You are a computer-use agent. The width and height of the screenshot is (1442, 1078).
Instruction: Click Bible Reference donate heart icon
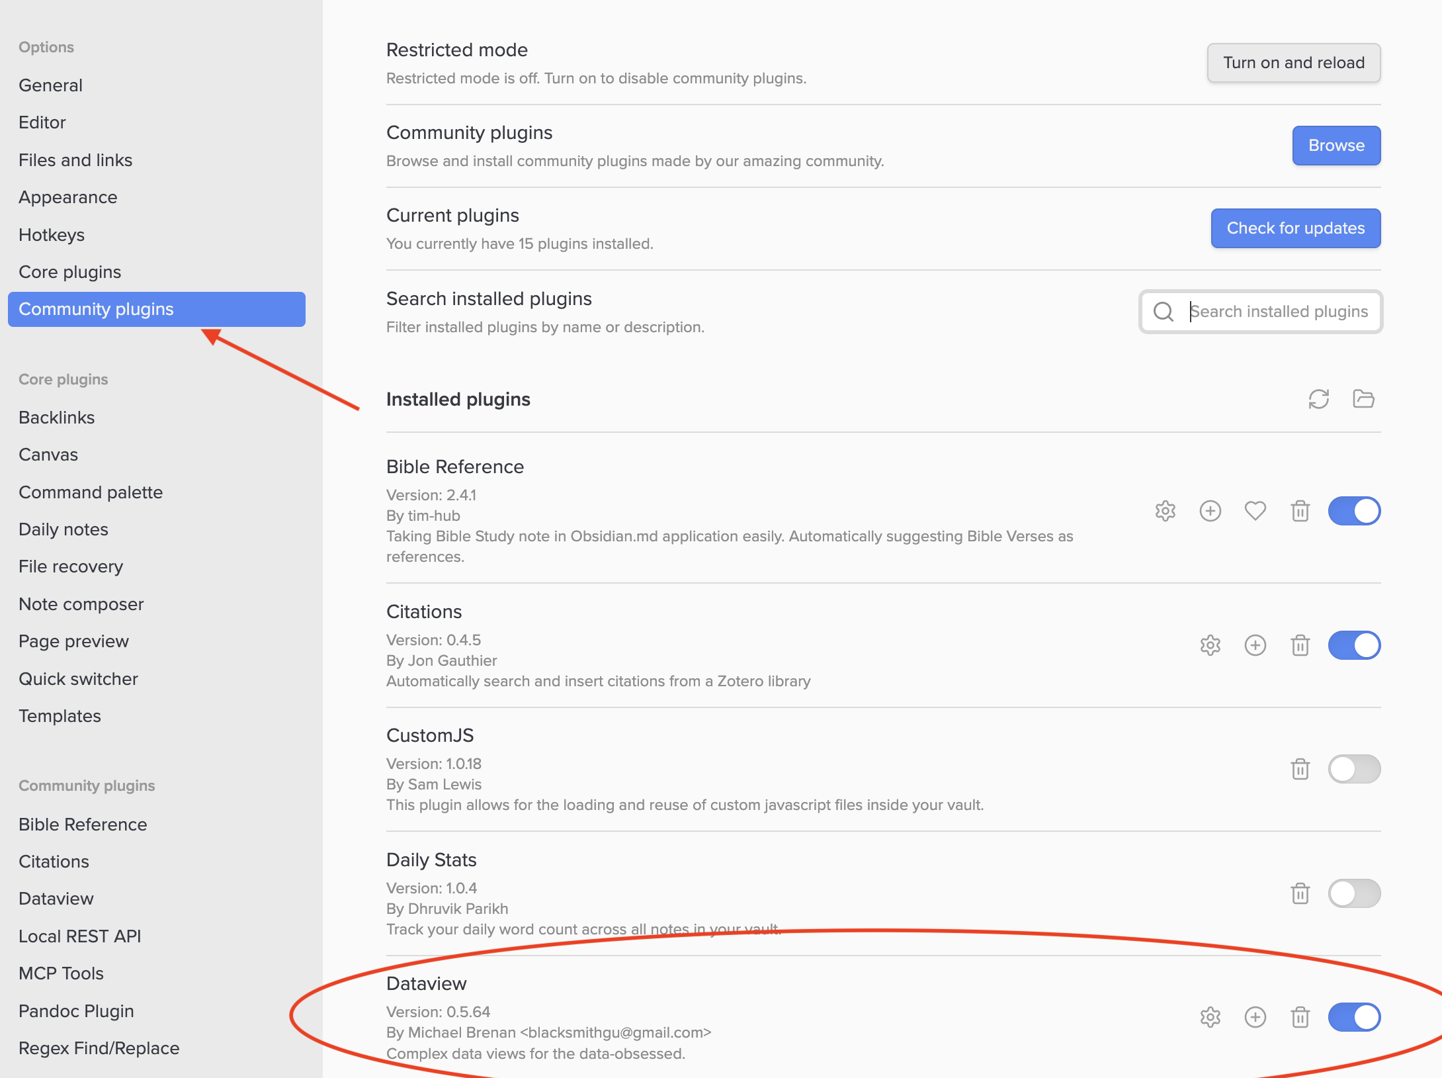pos(1255,511)
